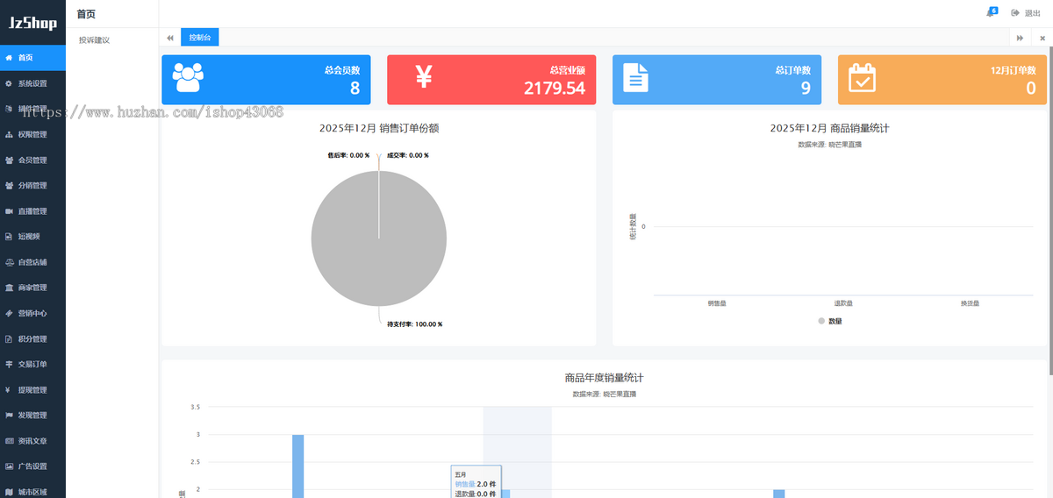Click the 首页 header title

pyautogui.click(x=86, y=14)
